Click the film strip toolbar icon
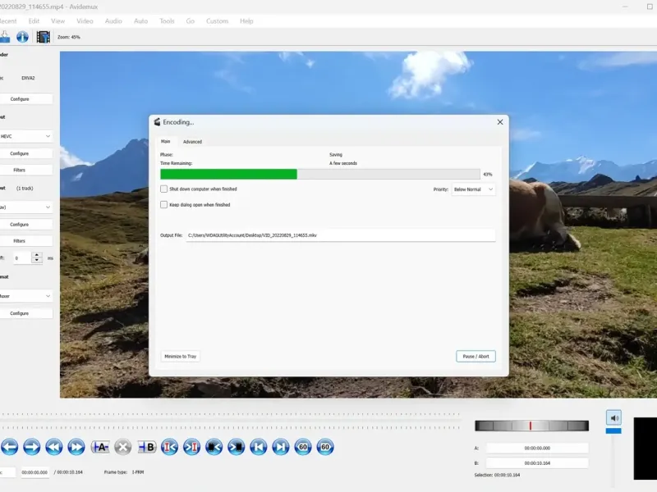 coord(44,37)
